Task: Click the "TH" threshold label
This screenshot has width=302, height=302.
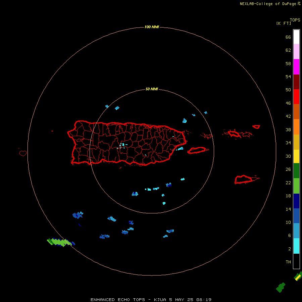Action: 288,262
